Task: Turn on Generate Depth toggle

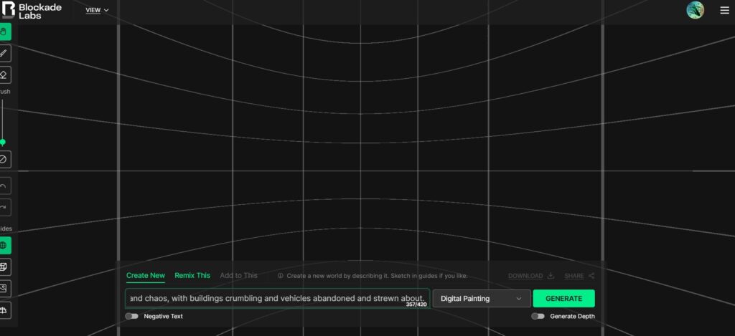Action: 538,316
